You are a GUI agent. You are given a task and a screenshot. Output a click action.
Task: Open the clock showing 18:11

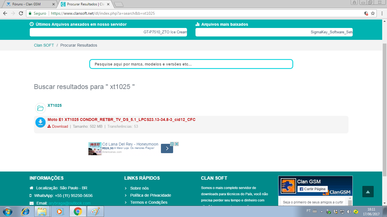pyautogui.click(x=371, y=211)
